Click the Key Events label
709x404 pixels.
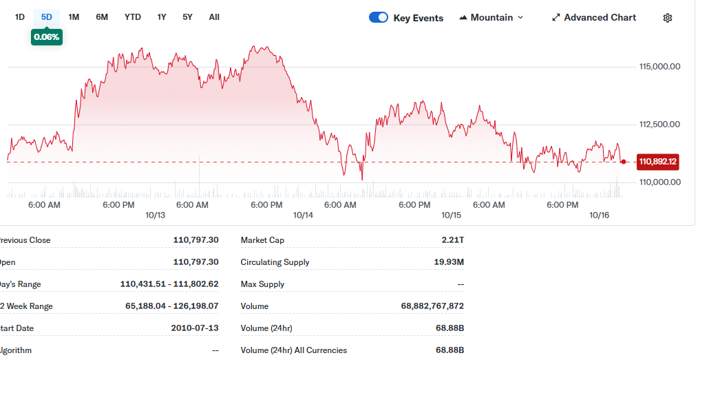pos(419,18)
